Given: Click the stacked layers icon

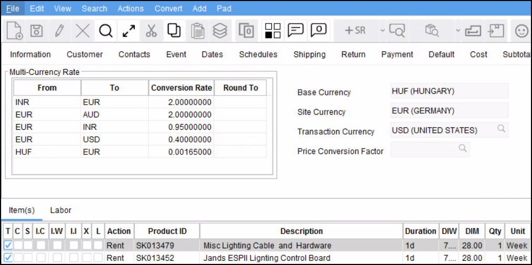Looking at the screenshot, I should 220,31.
